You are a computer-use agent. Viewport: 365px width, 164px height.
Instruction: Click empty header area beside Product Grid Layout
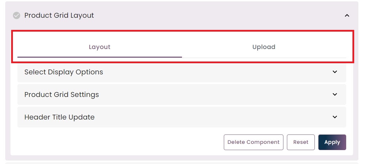pyautogui.click(x=219, y=16)
